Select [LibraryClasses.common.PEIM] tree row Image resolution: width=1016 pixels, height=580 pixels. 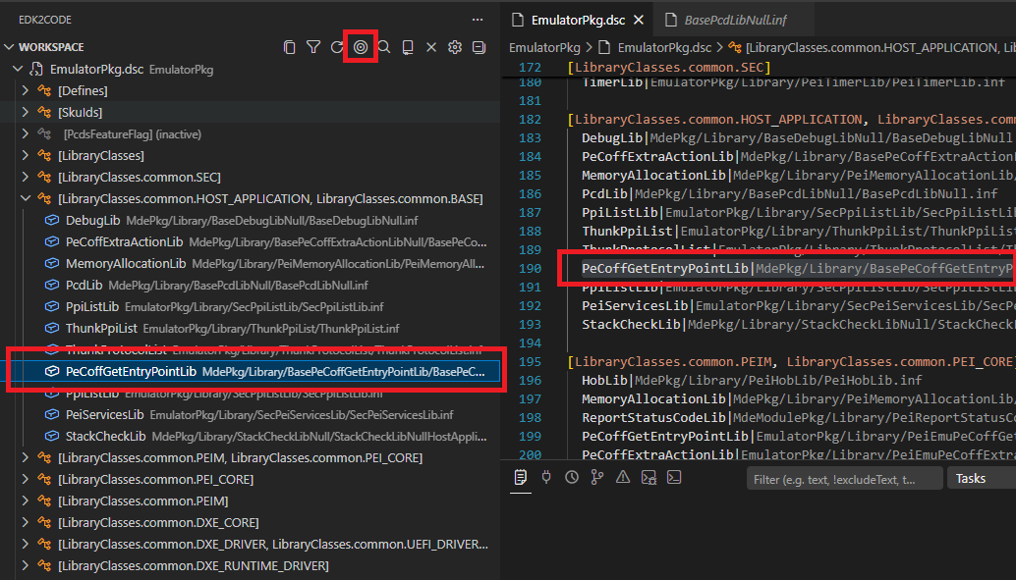251,501
